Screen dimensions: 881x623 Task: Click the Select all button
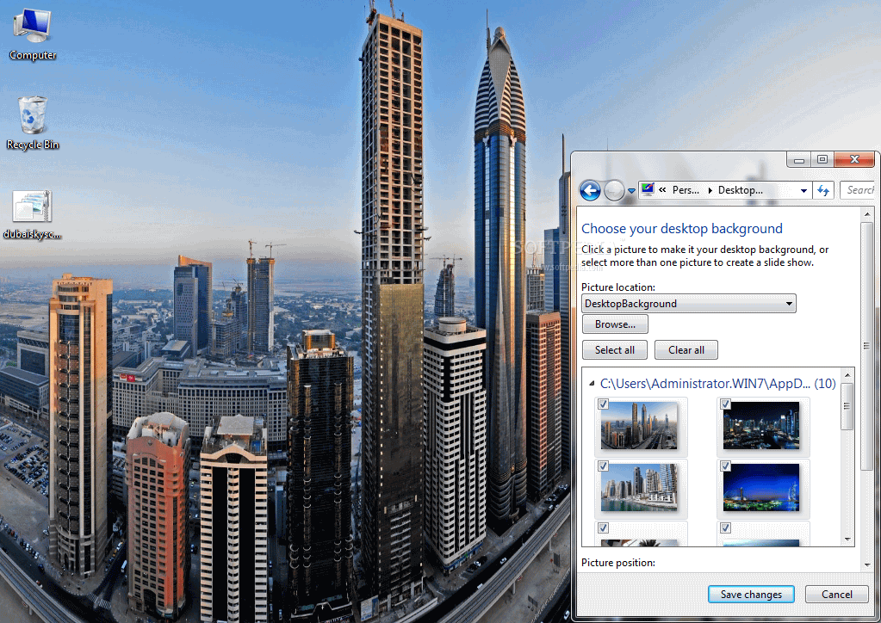coord(615,350)
